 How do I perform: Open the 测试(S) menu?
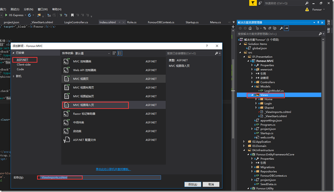click(x=15, y=9)
